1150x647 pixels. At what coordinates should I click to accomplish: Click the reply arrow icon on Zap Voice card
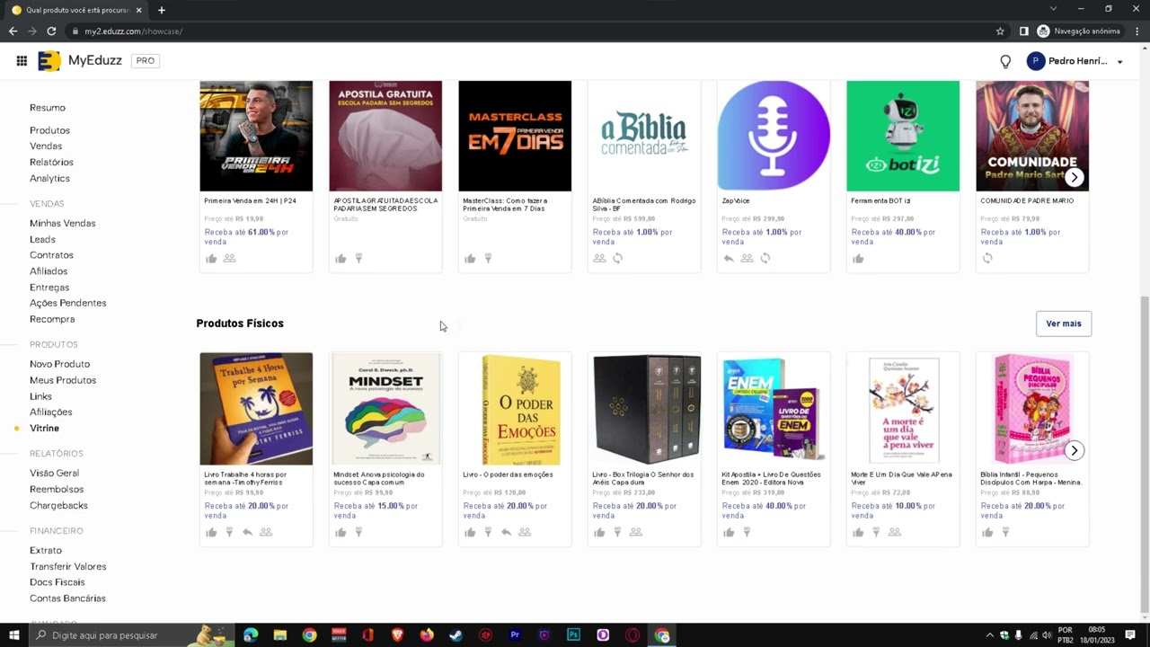[x=729, y=259]
